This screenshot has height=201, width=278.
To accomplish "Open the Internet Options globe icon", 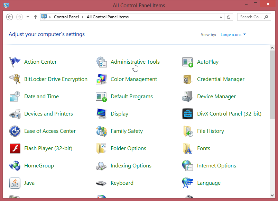I will point(187,165).
